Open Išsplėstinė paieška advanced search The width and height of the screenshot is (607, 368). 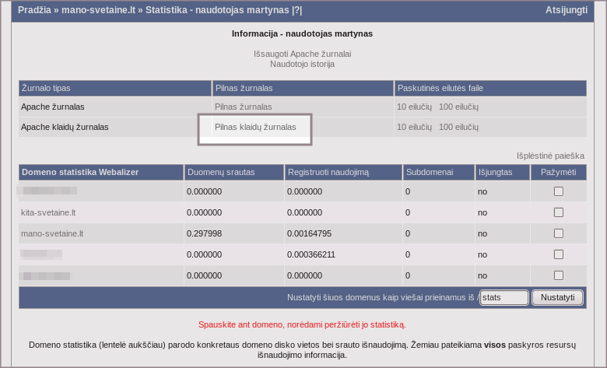[550, 156]
